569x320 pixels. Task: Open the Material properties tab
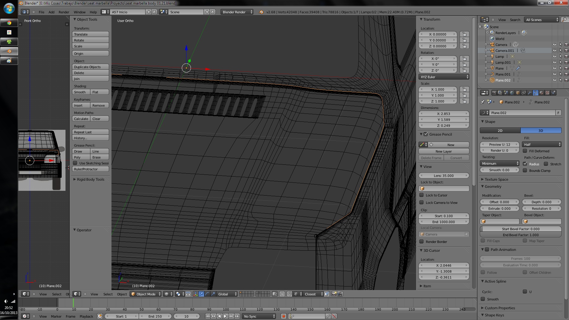pos(541,93)
